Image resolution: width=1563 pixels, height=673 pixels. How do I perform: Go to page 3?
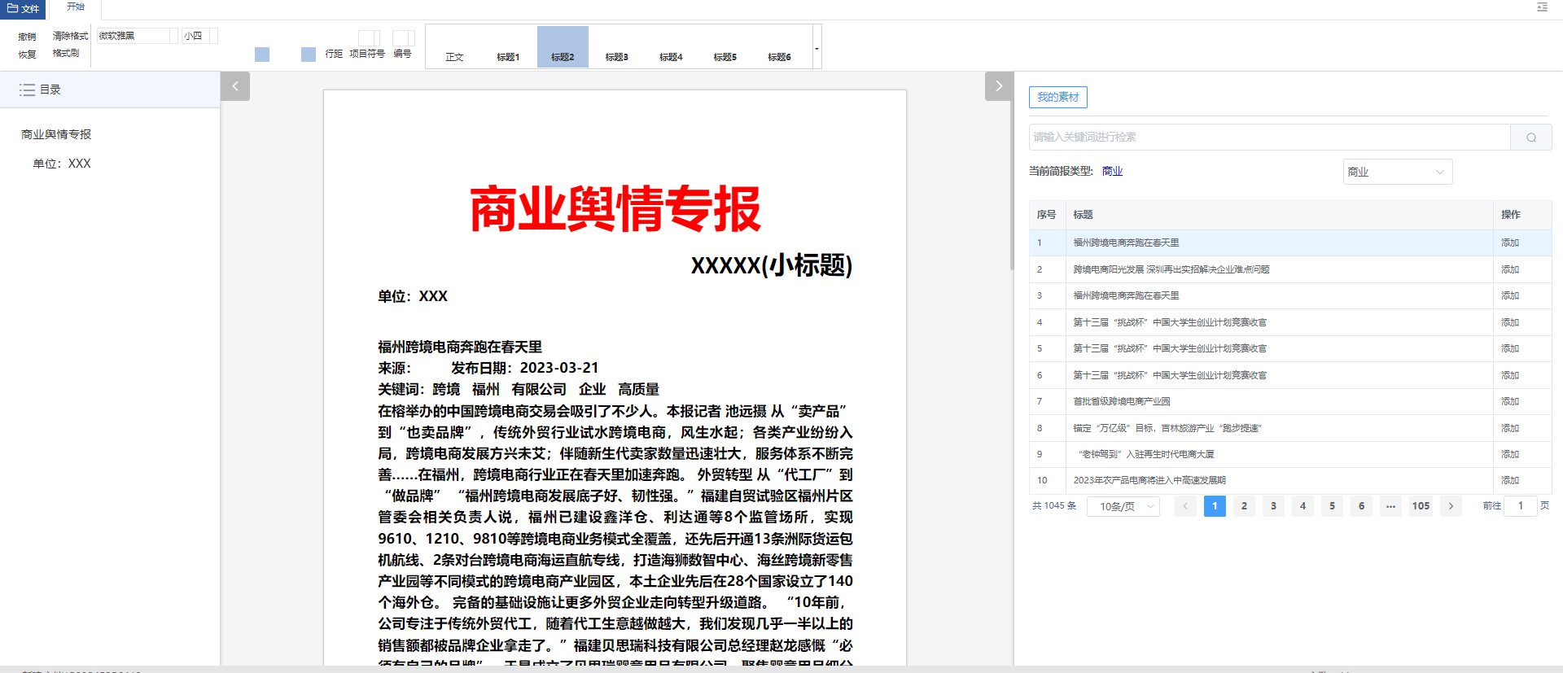pyautogui.click(x=1273, y=506)
